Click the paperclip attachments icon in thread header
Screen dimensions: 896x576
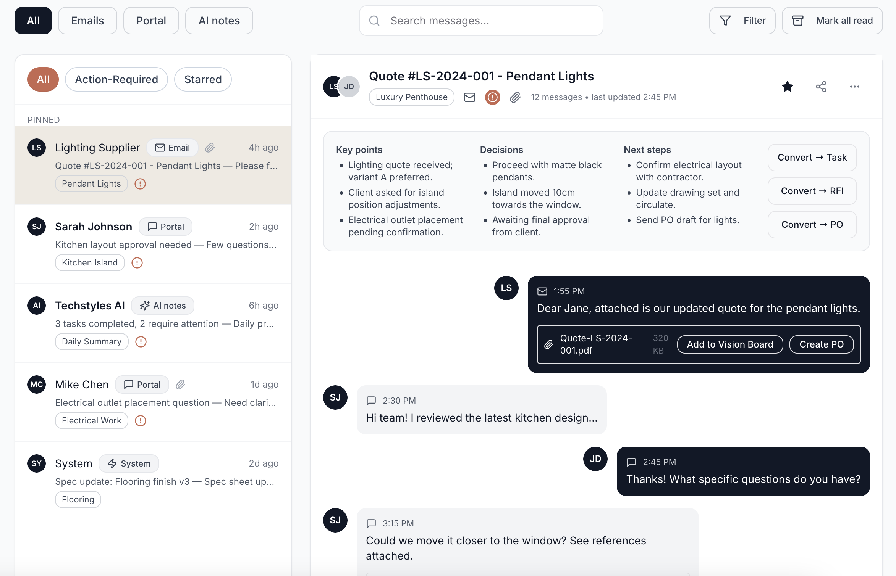[515, 97]
